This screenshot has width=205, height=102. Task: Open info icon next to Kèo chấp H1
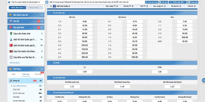coord(165,6)
